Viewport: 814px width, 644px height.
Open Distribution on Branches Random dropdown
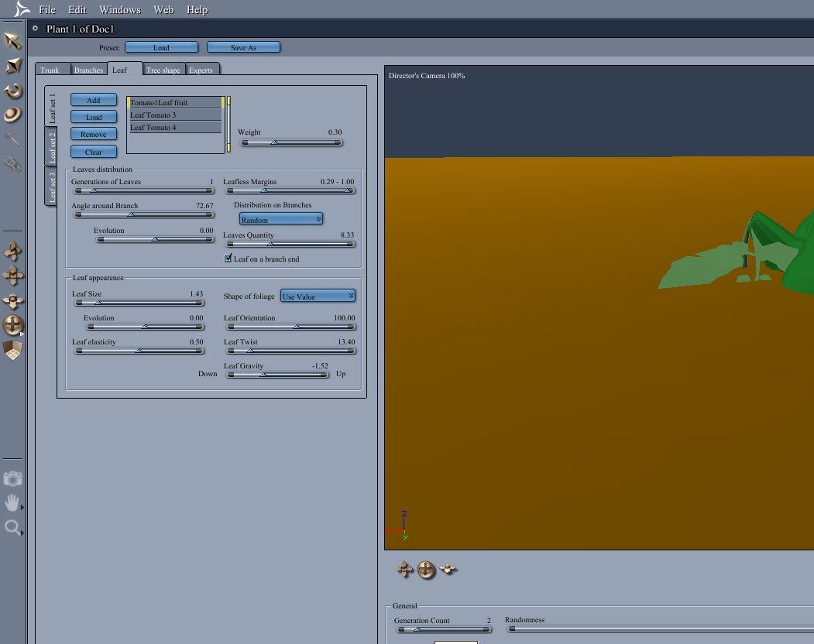click(x=281, y=219)
